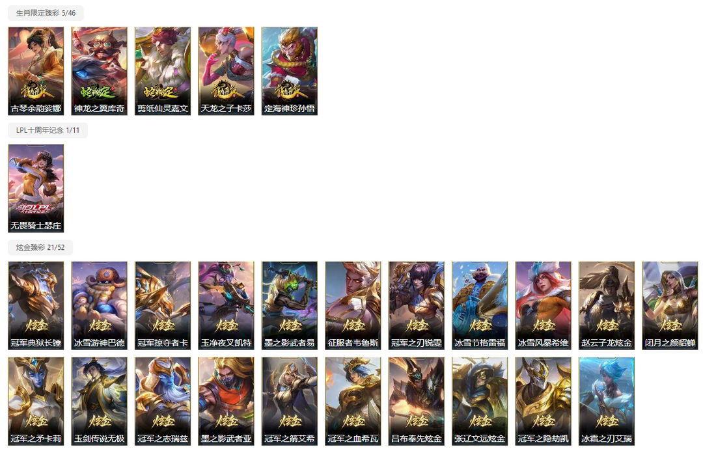Viewport: 703px width, 451px height.
Task: Open the 无畏骑士瑟庄 LPL skin card
Action: pos(36,188)
